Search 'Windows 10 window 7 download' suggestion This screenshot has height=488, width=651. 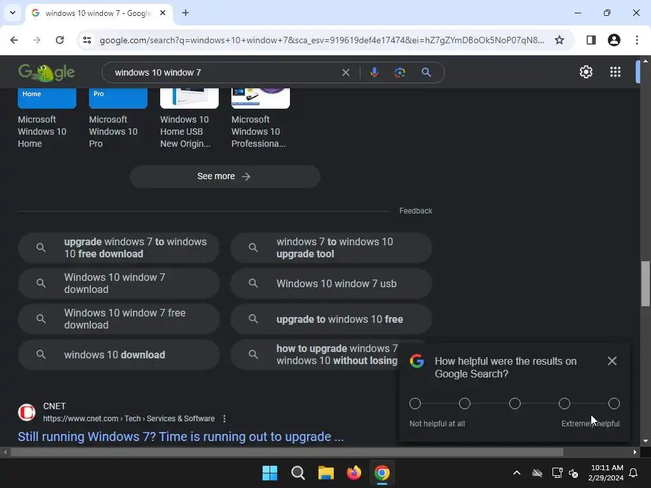pos(118,283)
